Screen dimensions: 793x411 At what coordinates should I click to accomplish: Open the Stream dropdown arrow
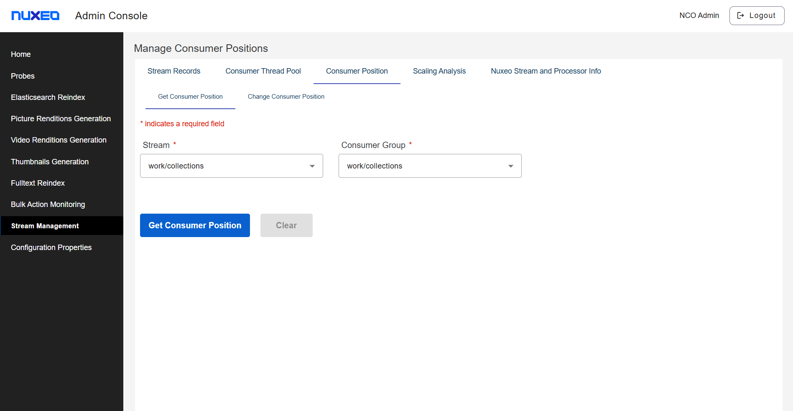(312, 166)
